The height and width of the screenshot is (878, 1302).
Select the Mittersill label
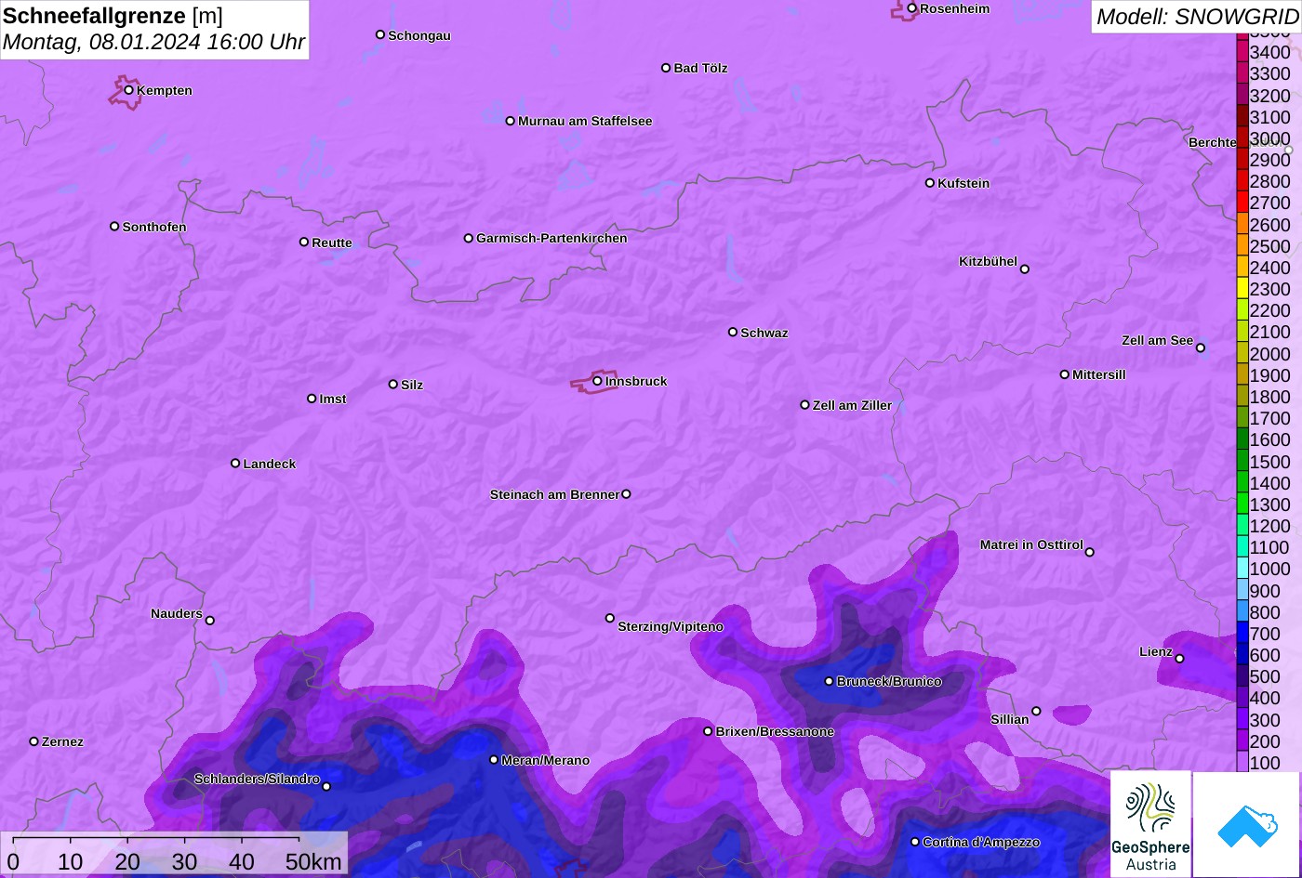pos(1099,374)
